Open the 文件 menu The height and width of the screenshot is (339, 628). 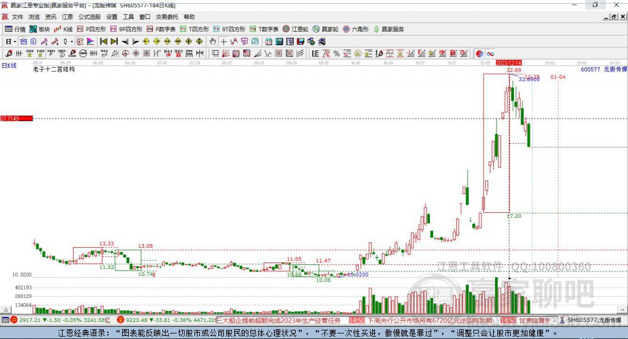pos(18,17)
